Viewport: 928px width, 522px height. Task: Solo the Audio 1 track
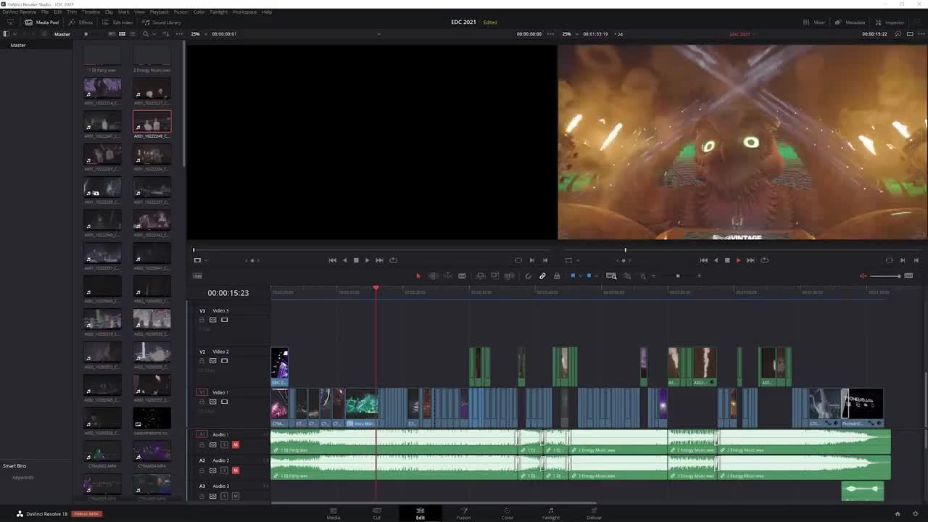224,444
